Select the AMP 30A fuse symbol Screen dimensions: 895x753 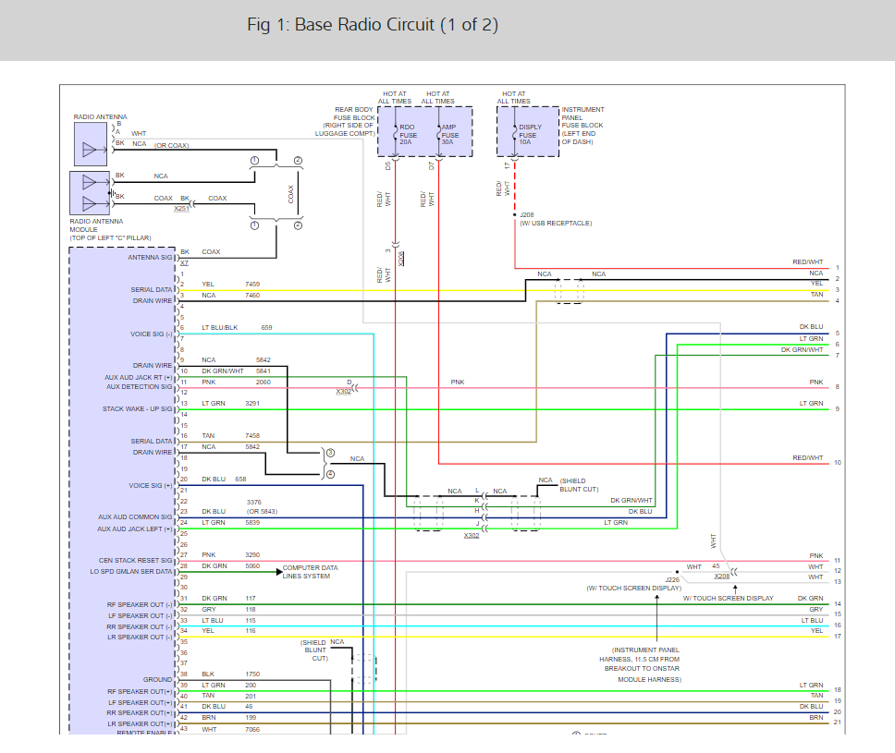click(438, 135)
